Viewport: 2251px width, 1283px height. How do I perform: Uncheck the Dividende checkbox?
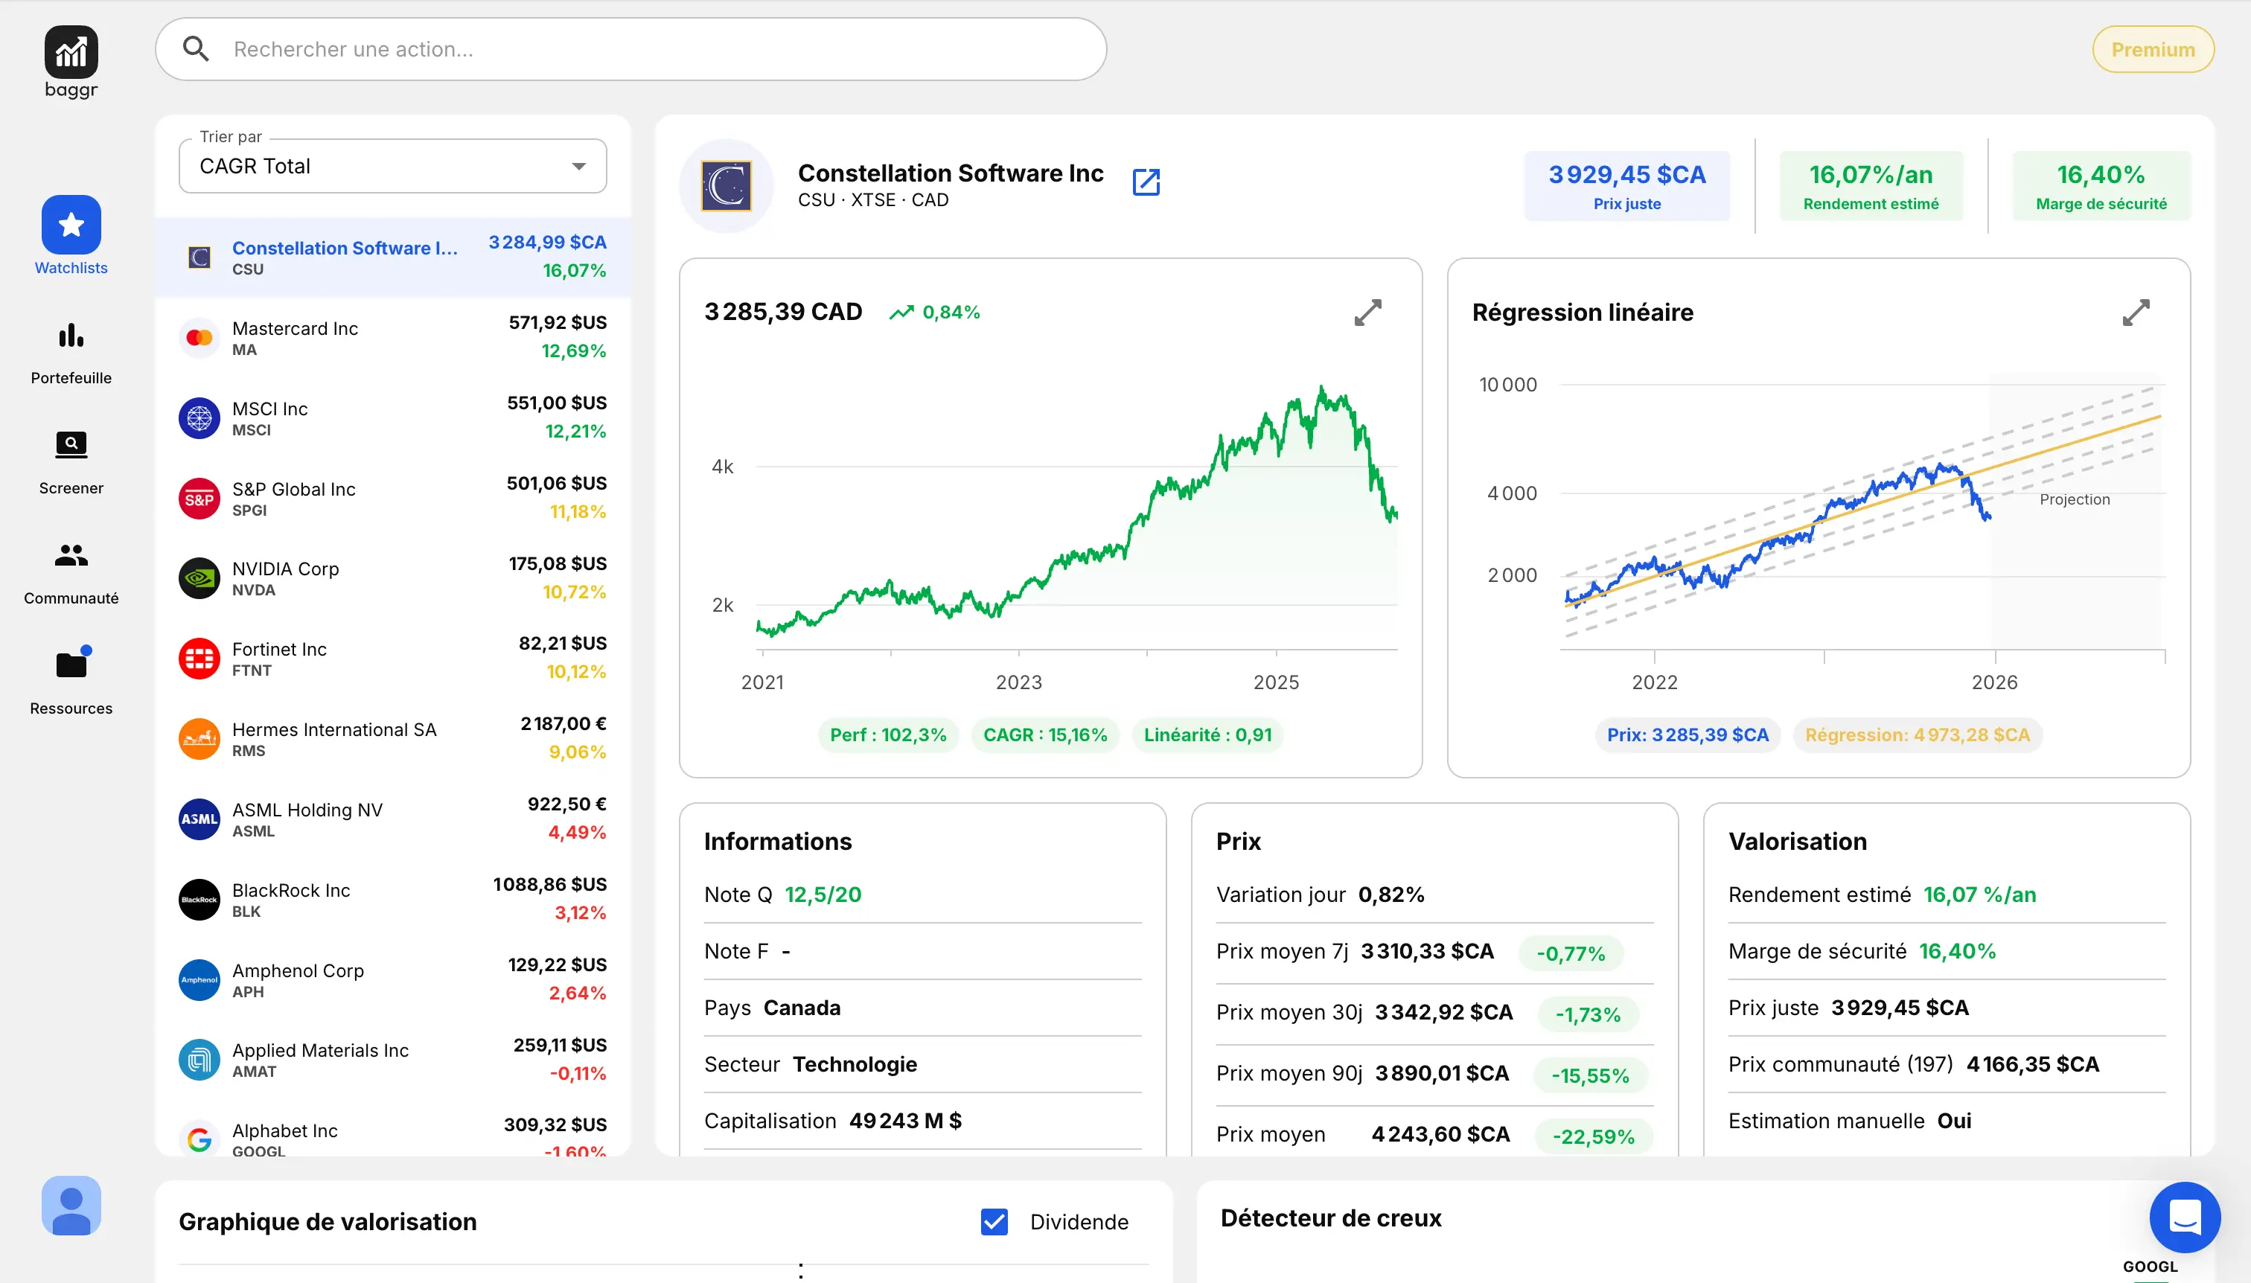(994, 1221)
